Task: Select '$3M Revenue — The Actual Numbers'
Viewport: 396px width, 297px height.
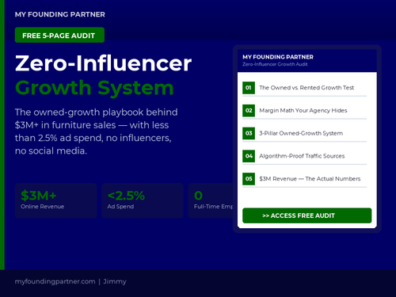Action: click(310, 179)
